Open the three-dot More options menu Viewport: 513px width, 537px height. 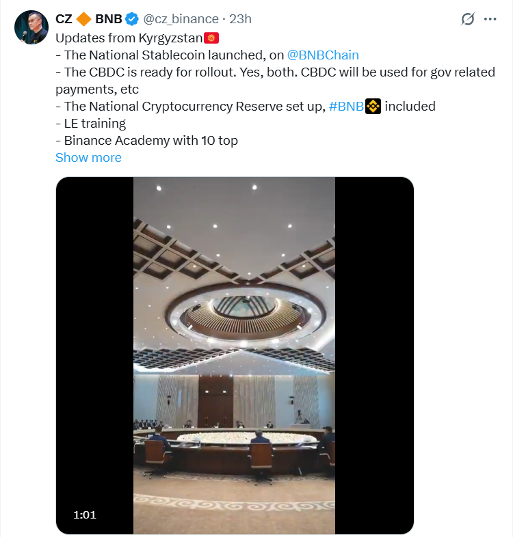(490, 19)
